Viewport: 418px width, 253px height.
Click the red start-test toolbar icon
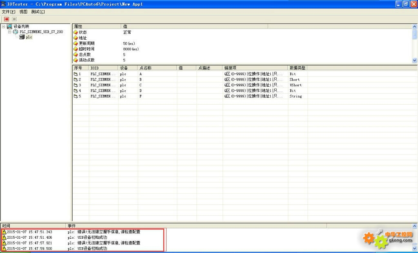point(7,19)
